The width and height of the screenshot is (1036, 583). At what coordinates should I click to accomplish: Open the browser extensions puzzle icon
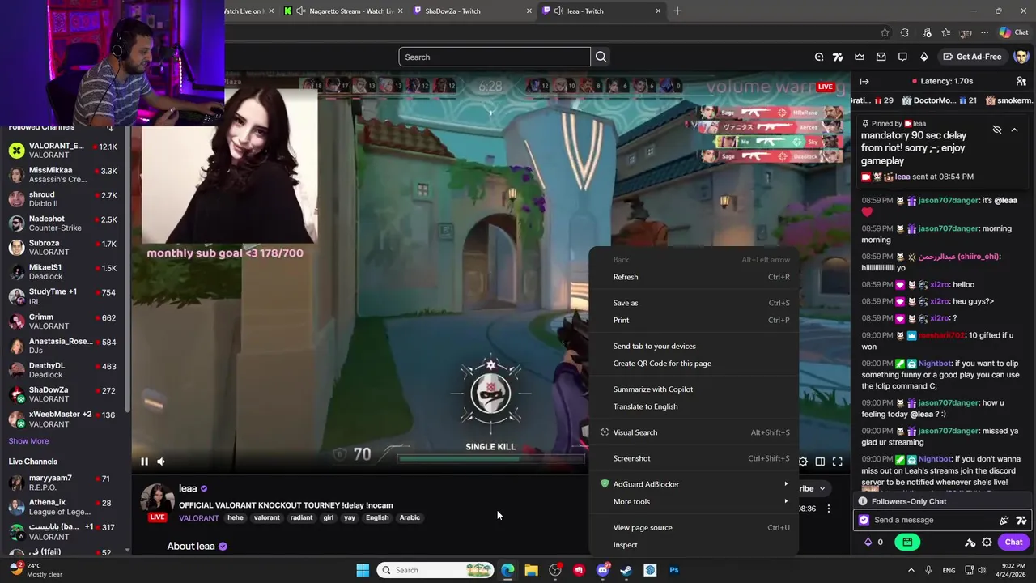pyautogui.click(x=905, y=32)
